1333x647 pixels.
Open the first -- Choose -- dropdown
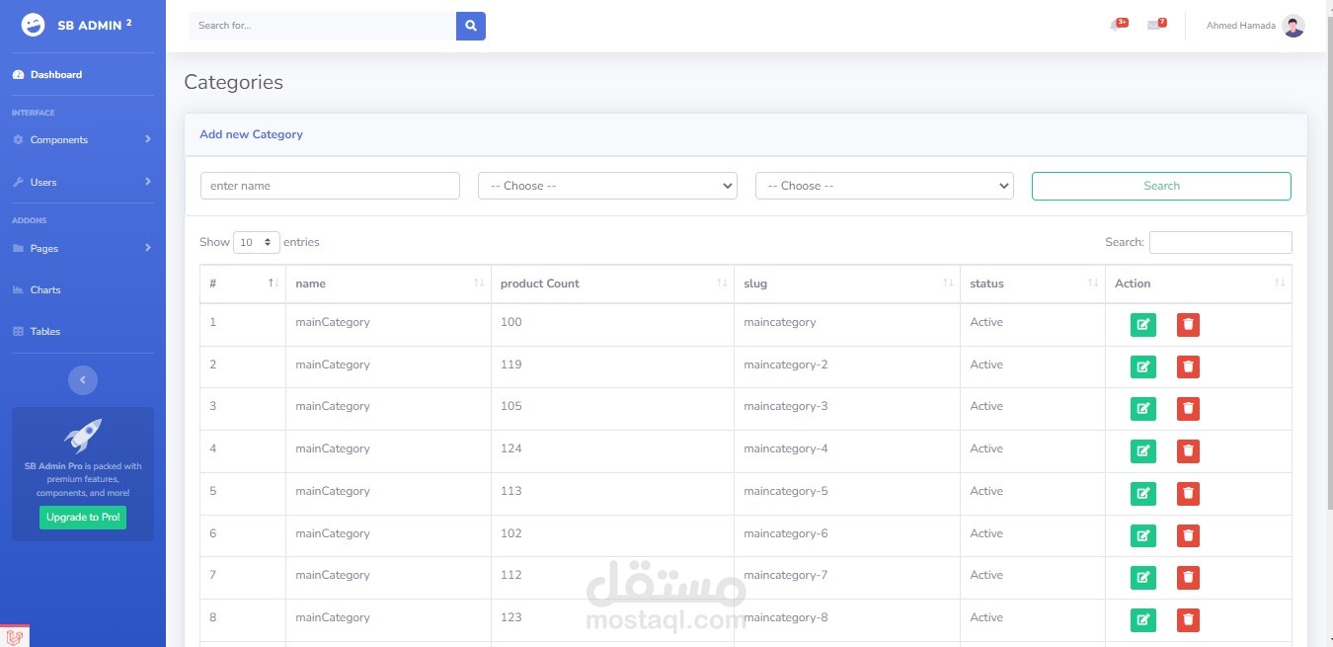(607, 186)
